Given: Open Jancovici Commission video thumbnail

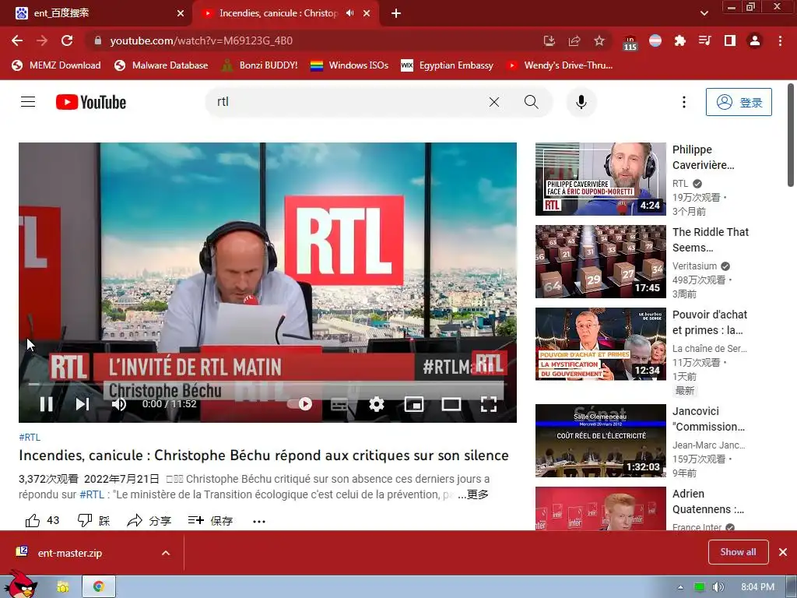Looking at the screenshot, I should point(600,441).
